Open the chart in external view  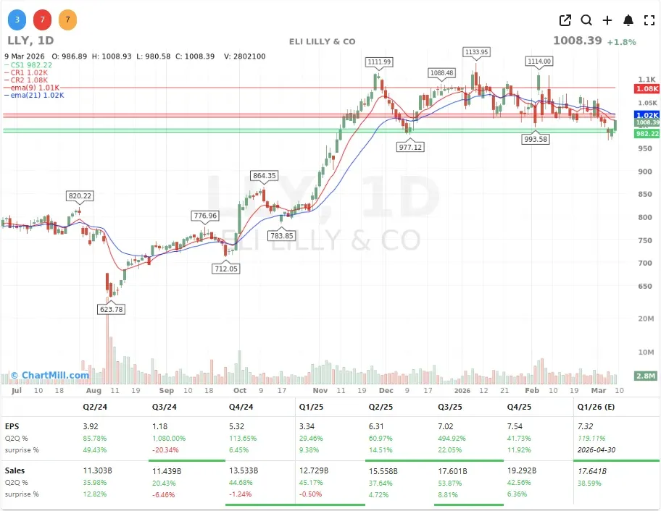pos(565,20)
